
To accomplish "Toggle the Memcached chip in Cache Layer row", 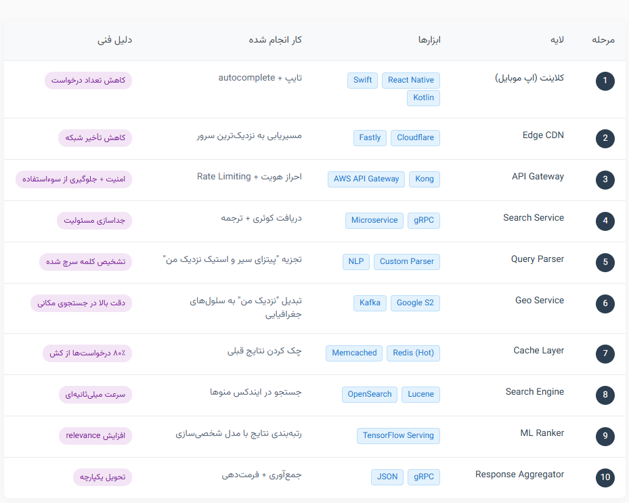I will click(353, 353).
